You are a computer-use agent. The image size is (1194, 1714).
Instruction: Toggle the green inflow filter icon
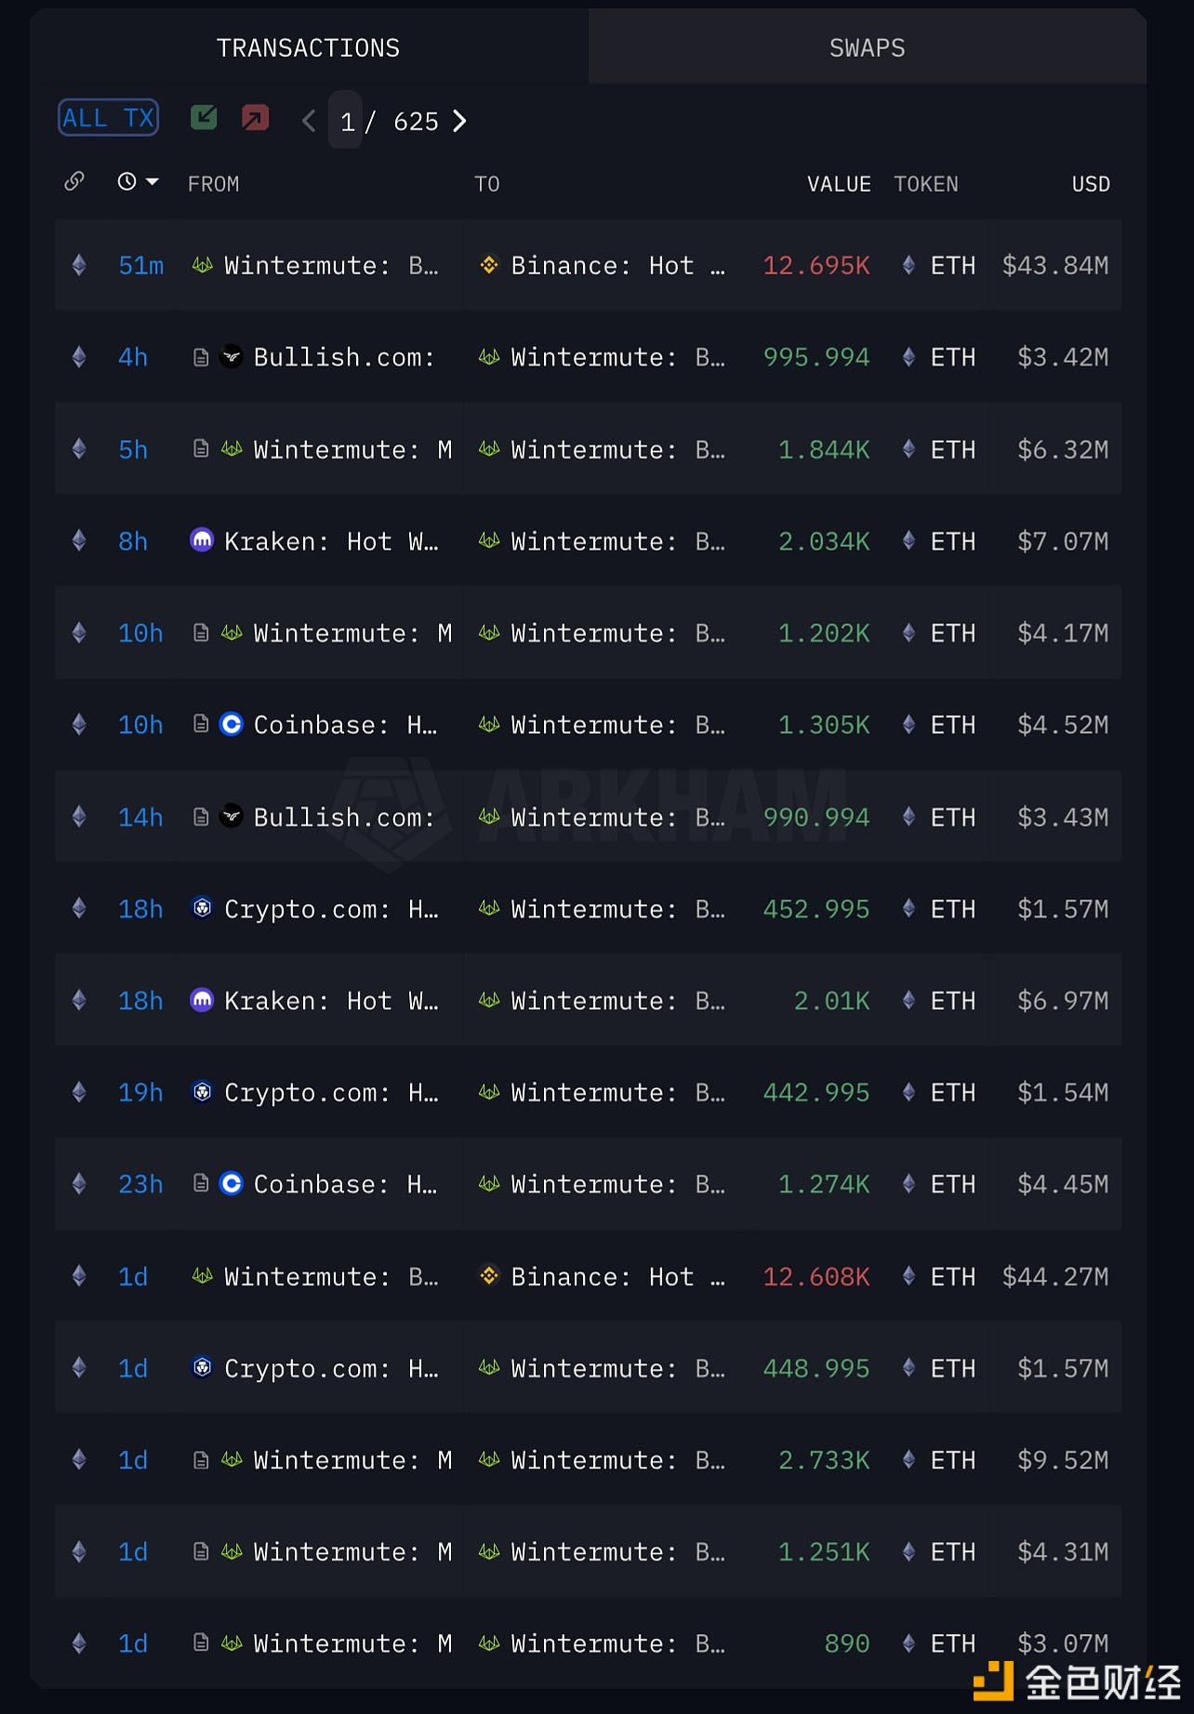pos(204,117)
